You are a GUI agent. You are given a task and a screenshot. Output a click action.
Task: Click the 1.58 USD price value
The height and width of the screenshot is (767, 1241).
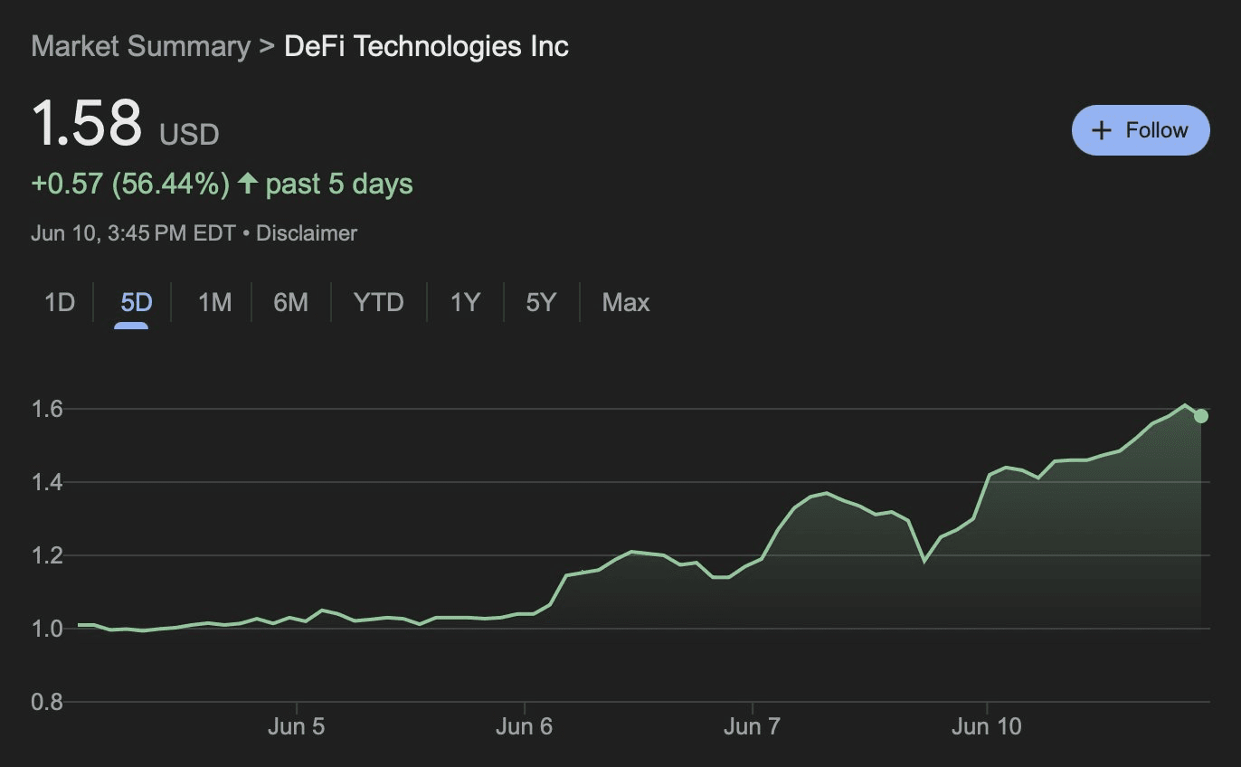point(125,124)
